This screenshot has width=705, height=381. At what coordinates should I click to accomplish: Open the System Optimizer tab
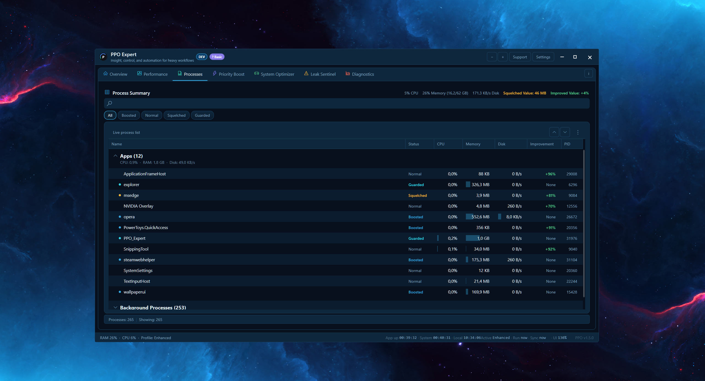[274, 74]
